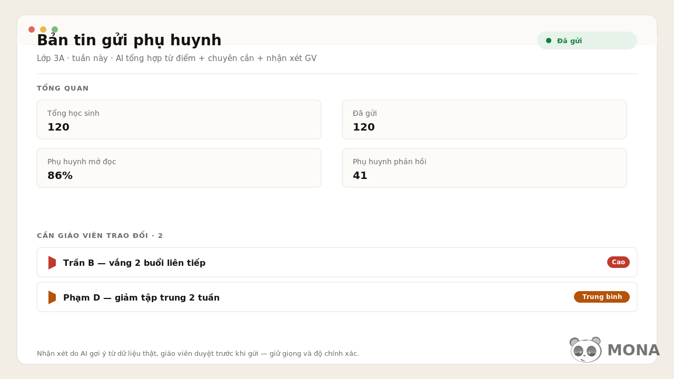
Task: View the Phụ huynh phản hồi card
Action: pos(484,168)
